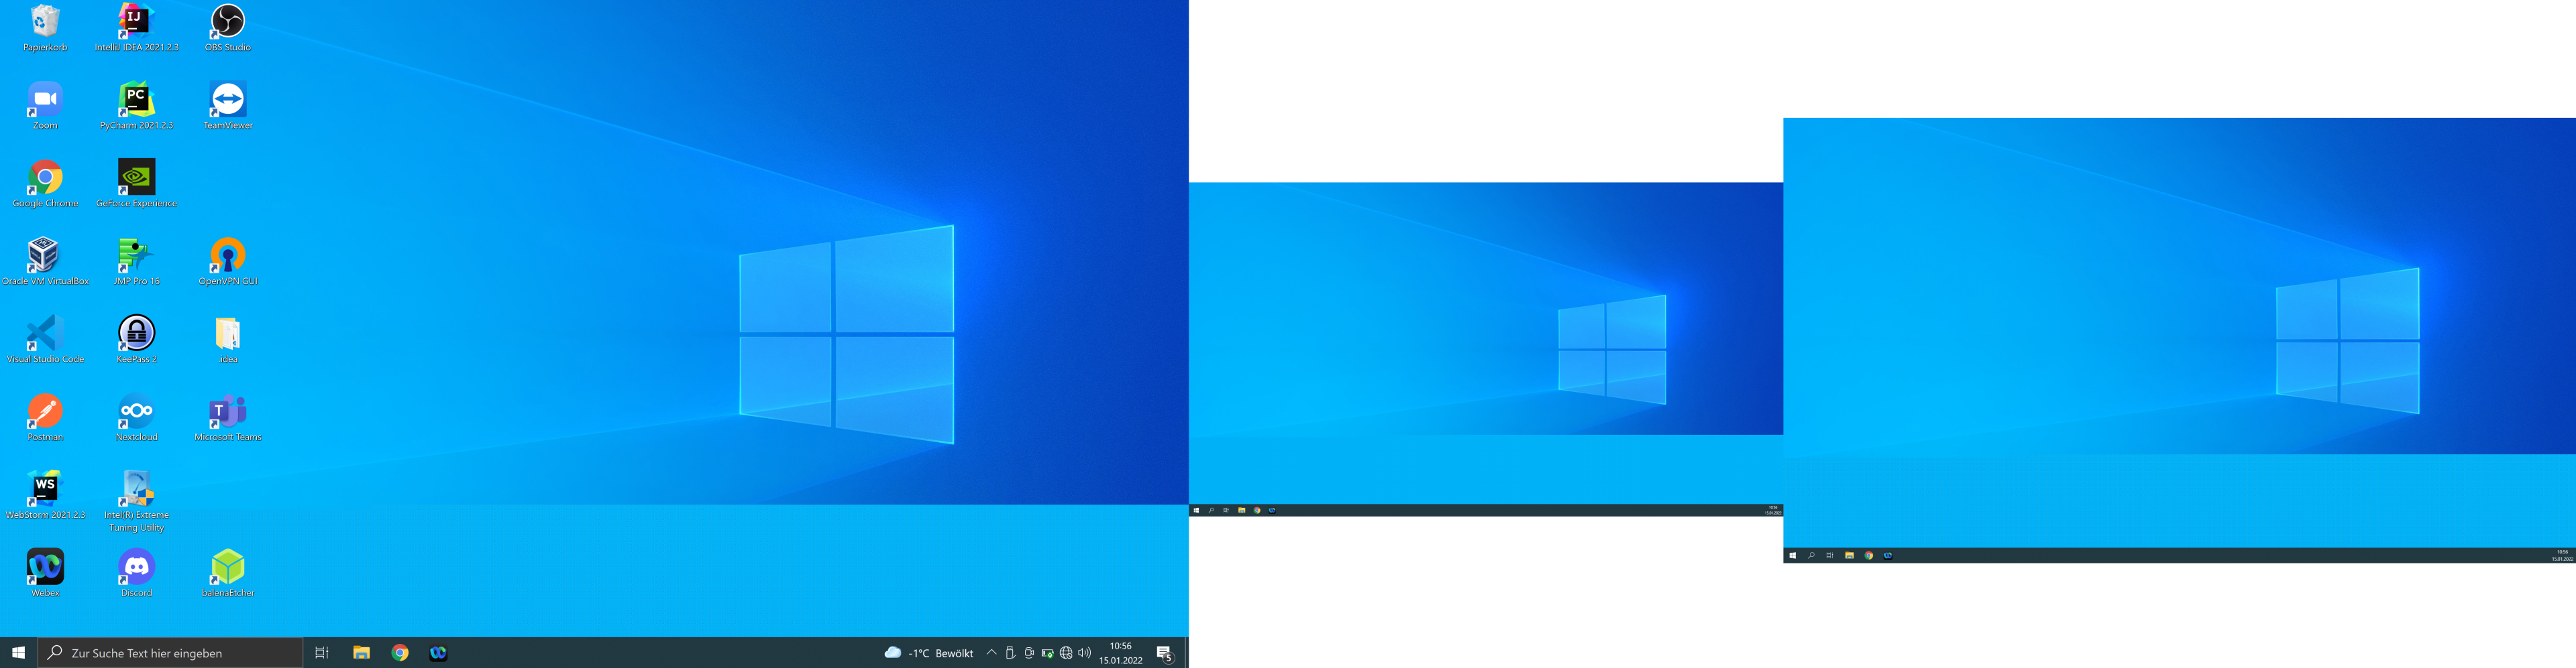Open Task View on the main taskbar
The height and width of the screenshot is (668, 2576).
(322, 652)
